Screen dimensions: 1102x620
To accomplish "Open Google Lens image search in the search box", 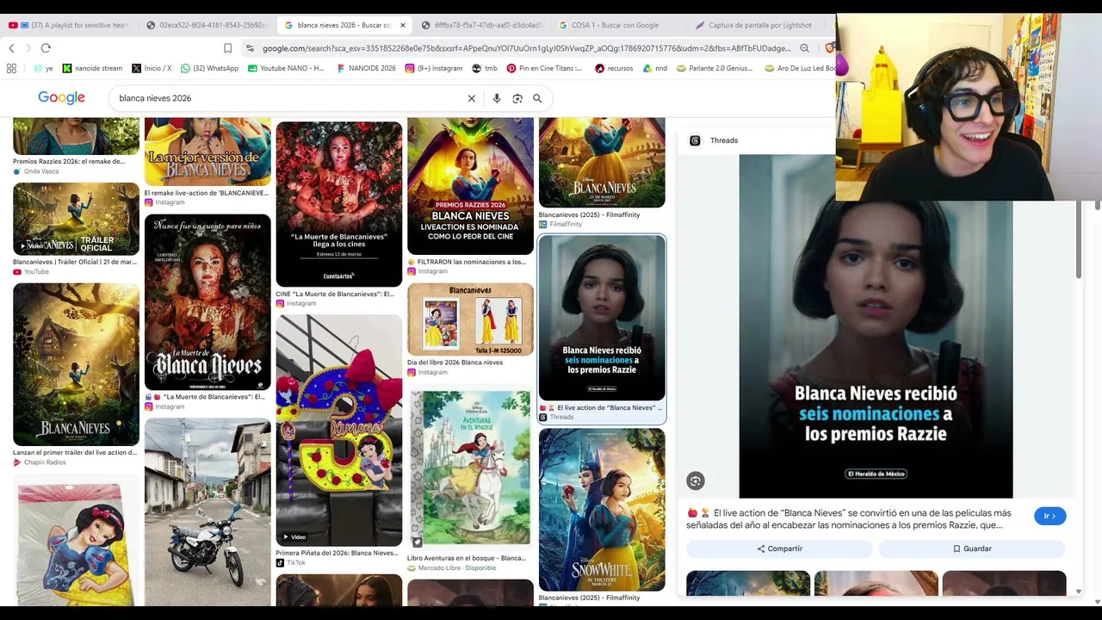I will [x=517, y=98].
